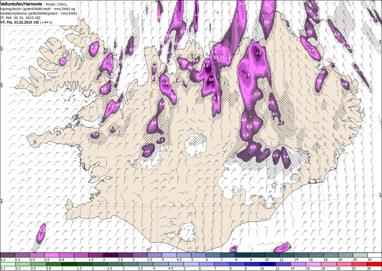Pick the deep blue swatch between 10 and 12, bottom legend

[x=267, y=265]
